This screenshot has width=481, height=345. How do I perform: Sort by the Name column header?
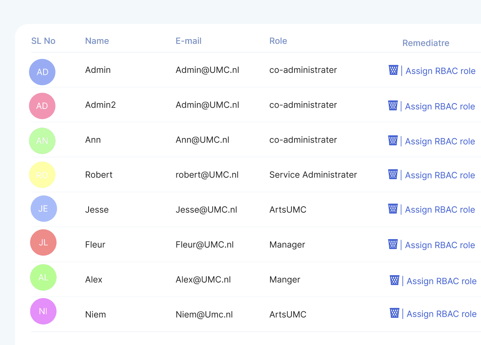coord(97,41)
